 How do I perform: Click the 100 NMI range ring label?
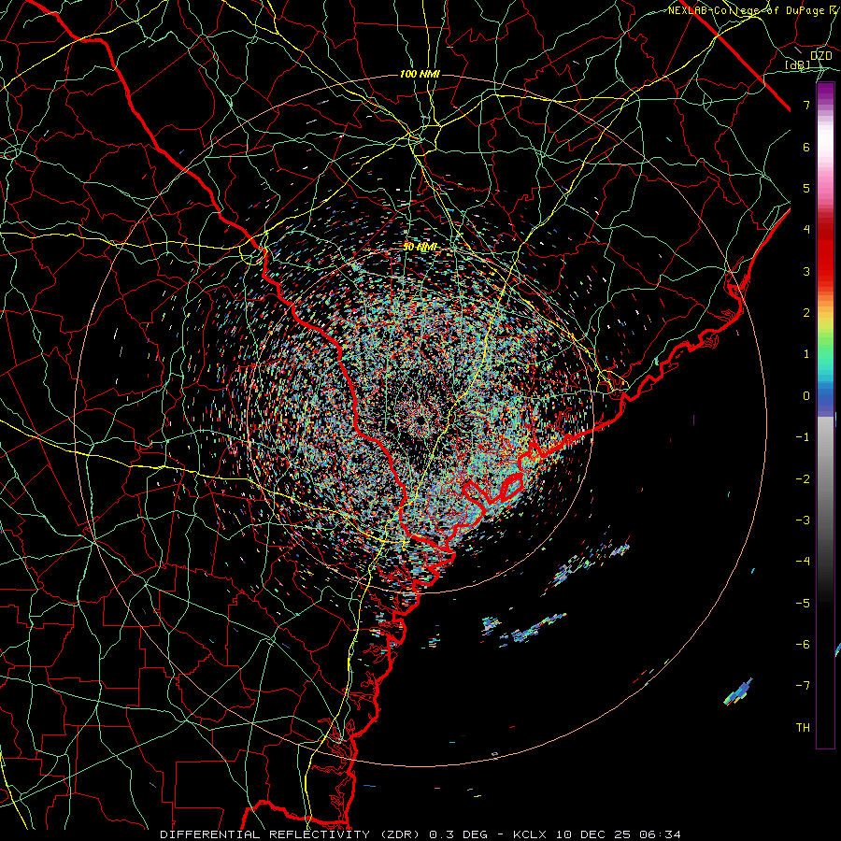click(420, 74)
